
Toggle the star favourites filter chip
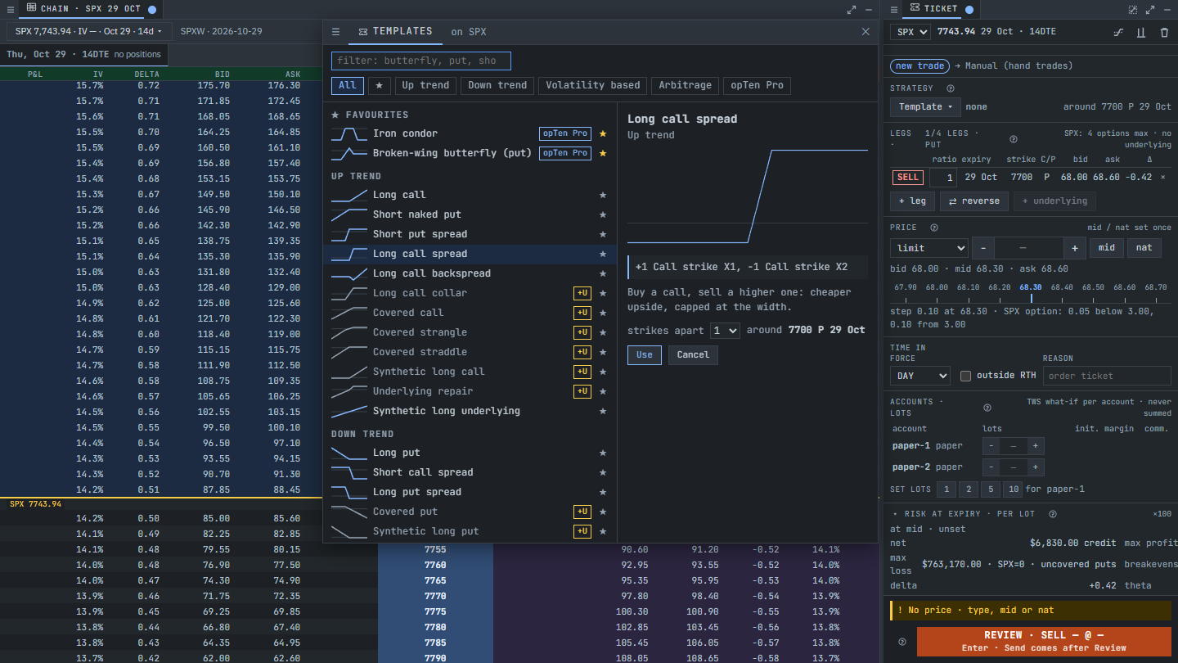379,85
